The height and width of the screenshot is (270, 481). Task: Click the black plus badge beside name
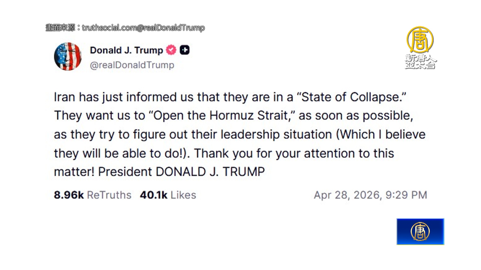(185, 50)
